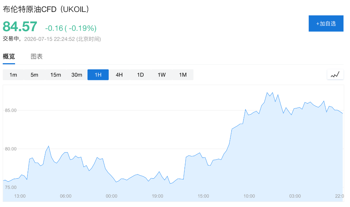Screen dimensions: 350x207
Task: Click the active 1H timeframe button
Action: 98,75
